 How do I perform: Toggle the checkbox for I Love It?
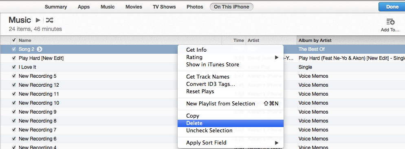click(14, 67)
